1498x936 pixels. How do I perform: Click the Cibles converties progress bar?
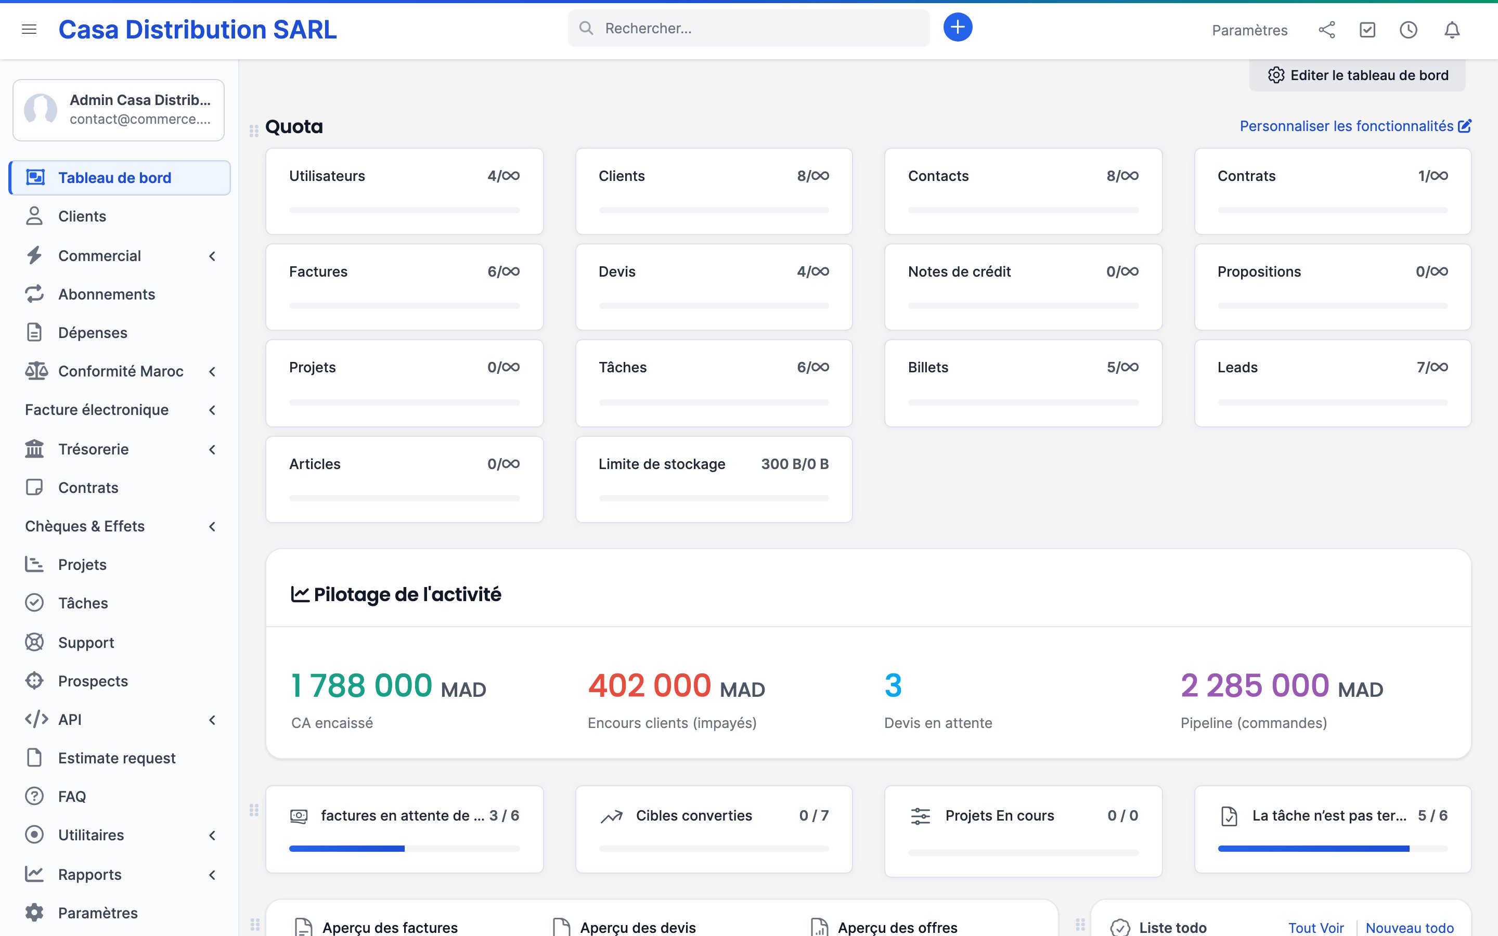714,848
